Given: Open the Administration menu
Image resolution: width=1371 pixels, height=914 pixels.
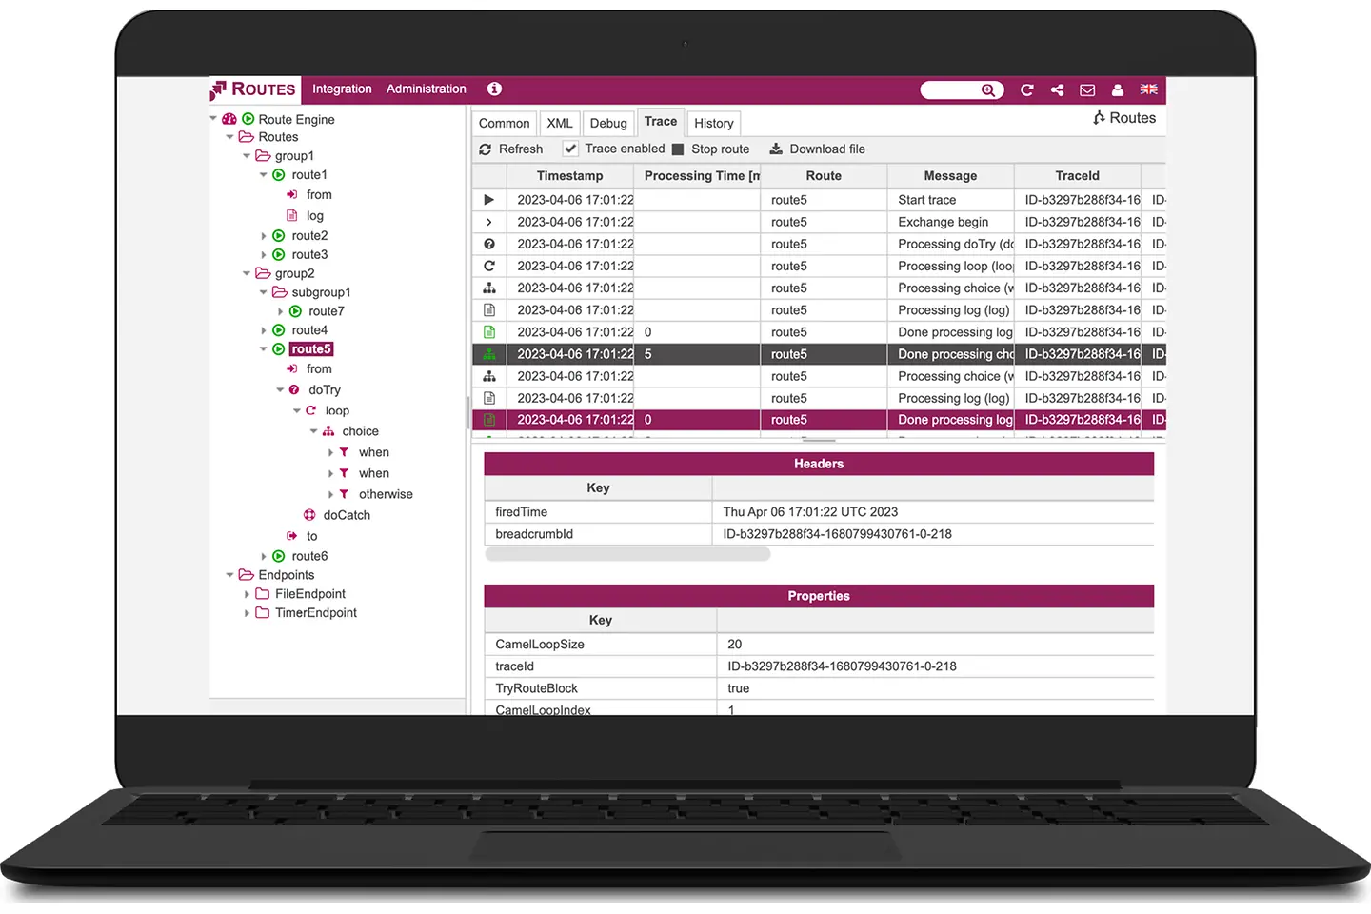Looking at the screenshot, I should coord(426,89).
